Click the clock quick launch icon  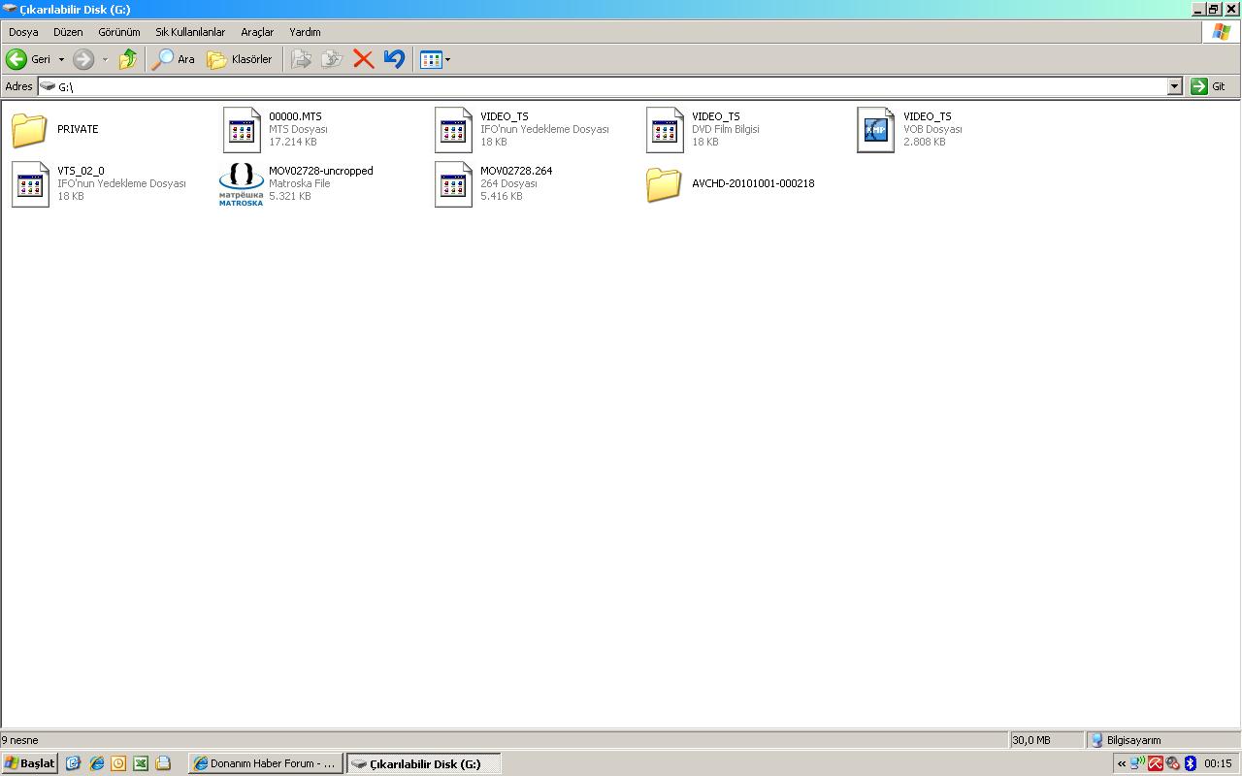tap(118, 763)
